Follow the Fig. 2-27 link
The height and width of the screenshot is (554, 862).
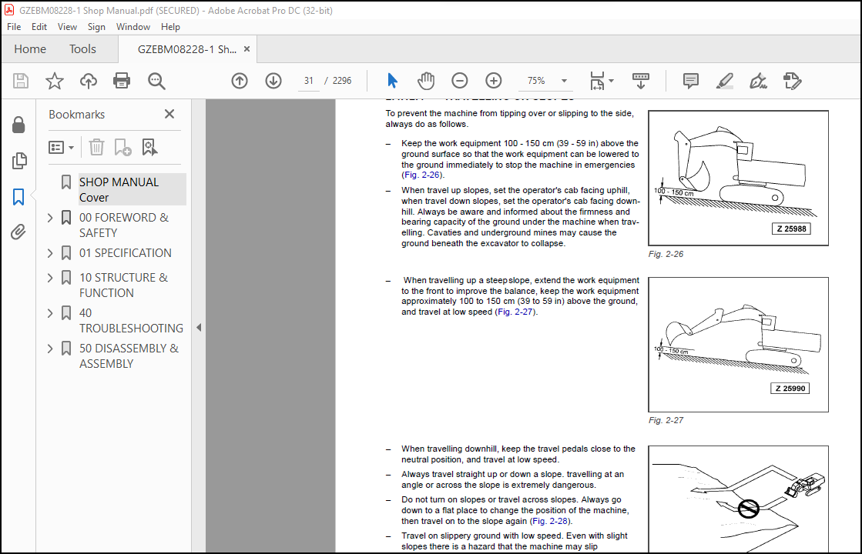(515, 312)
